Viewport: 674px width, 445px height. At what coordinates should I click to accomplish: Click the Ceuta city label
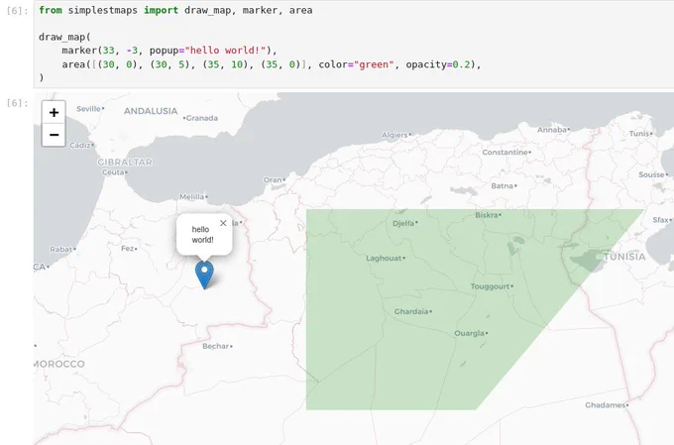(114, 172)
